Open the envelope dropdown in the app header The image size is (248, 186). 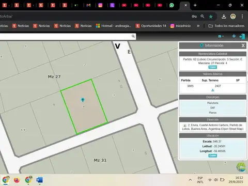click(221, 36)
